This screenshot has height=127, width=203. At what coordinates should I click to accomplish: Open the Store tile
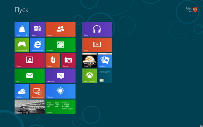click(22, 29)
